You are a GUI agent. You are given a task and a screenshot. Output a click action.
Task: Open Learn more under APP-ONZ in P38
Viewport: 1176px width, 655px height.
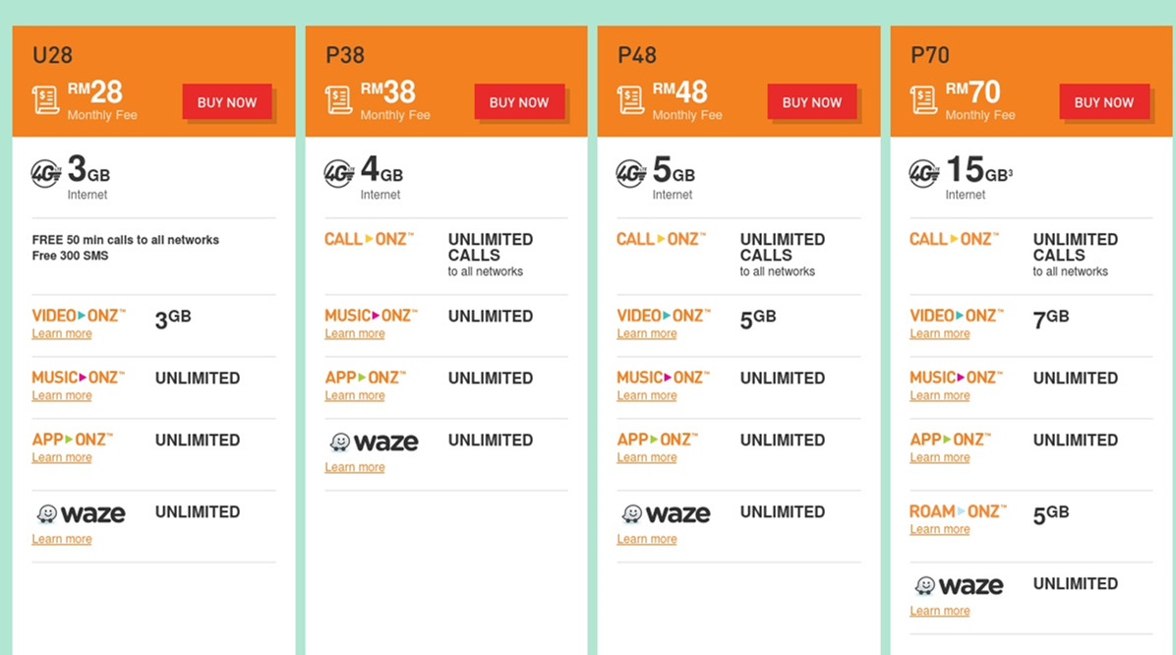point(354,395)
